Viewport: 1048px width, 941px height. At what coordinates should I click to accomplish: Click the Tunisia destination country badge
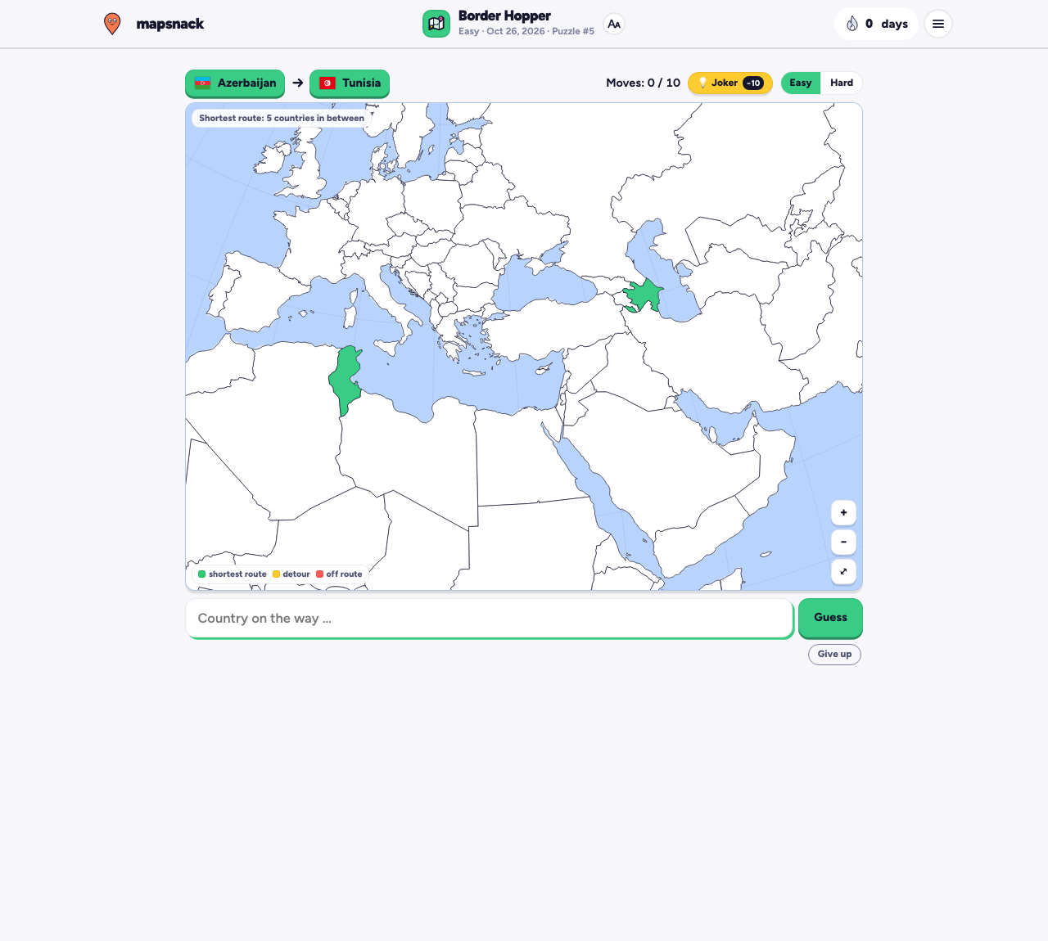pyautogui.click(x=350, y=83)
